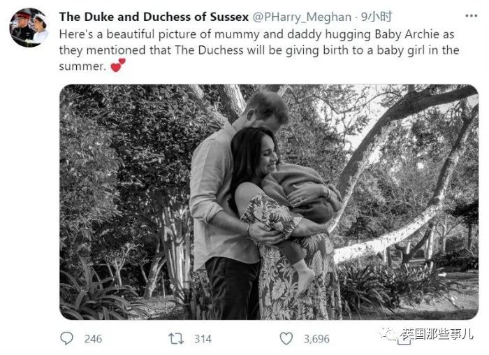Screen dimensions: 489x355
Task: Click the WeChat logo in the watermark
Action: (x=388, y=335)
